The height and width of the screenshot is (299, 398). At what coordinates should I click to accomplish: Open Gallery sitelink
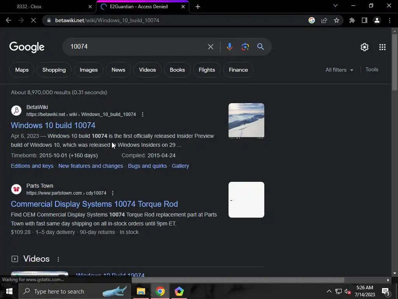(x=180, y=166)
